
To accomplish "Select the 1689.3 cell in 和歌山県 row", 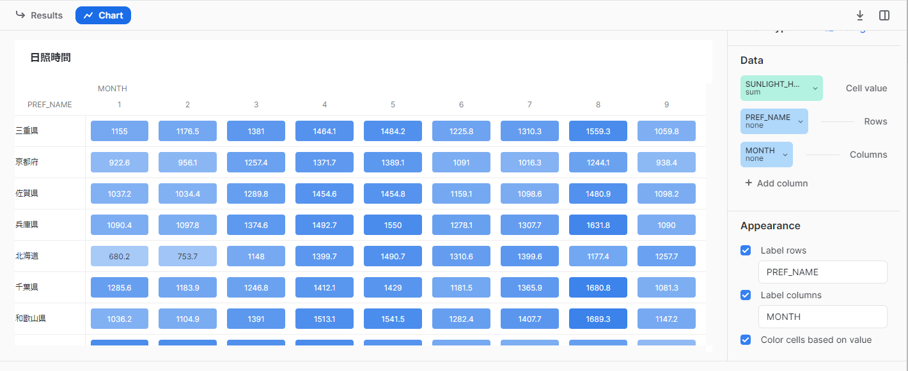I will [598, 319].
